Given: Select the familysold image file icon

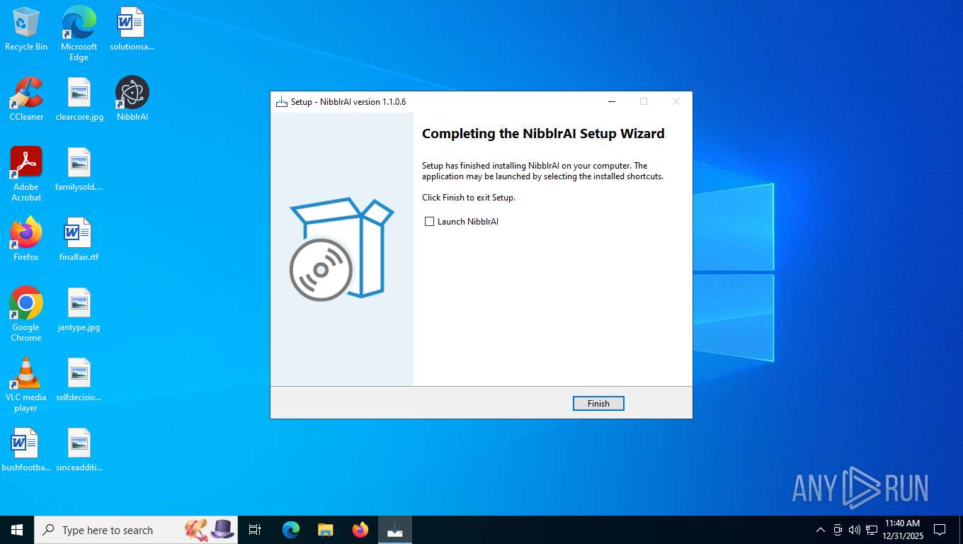Looking at the screenshot, I should [x=79, y=169].
